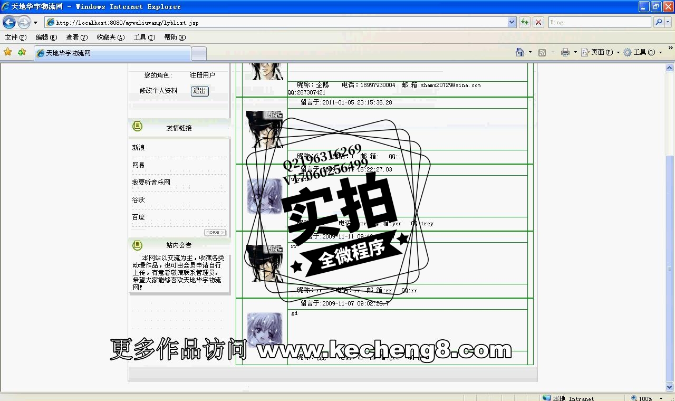
Task: Click the Refresh page icon
Action: pyautogui.click(x=524, y=22)
